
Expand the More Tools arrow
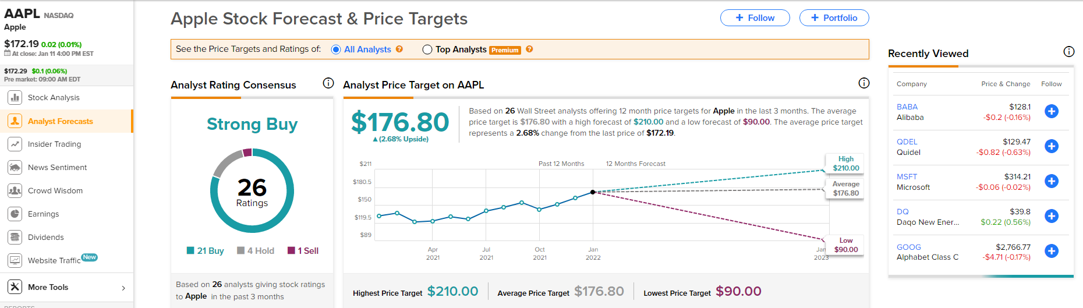123,288
